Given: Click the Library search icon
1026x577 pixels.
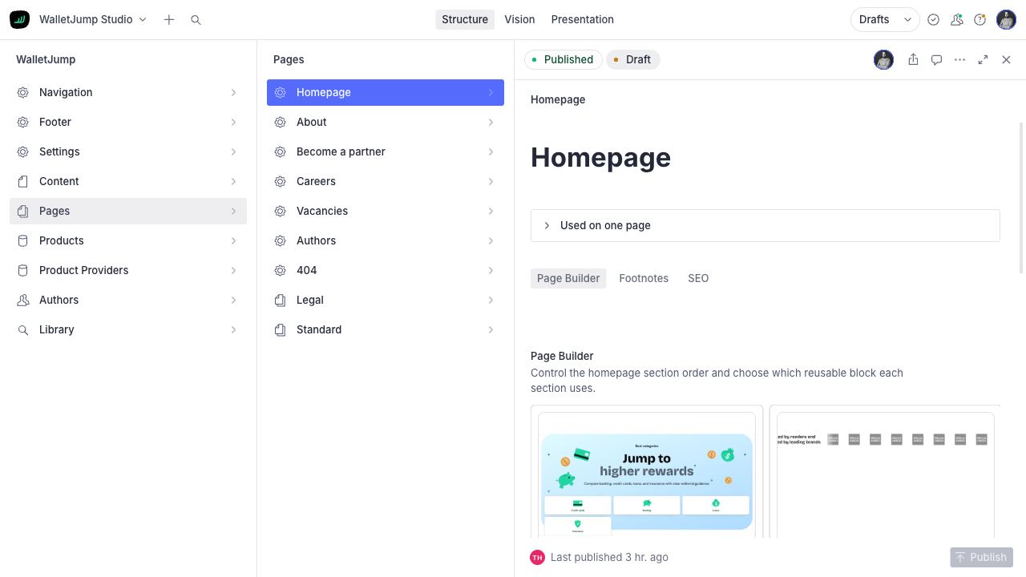Looking at the screenshot, I should 22,329.
